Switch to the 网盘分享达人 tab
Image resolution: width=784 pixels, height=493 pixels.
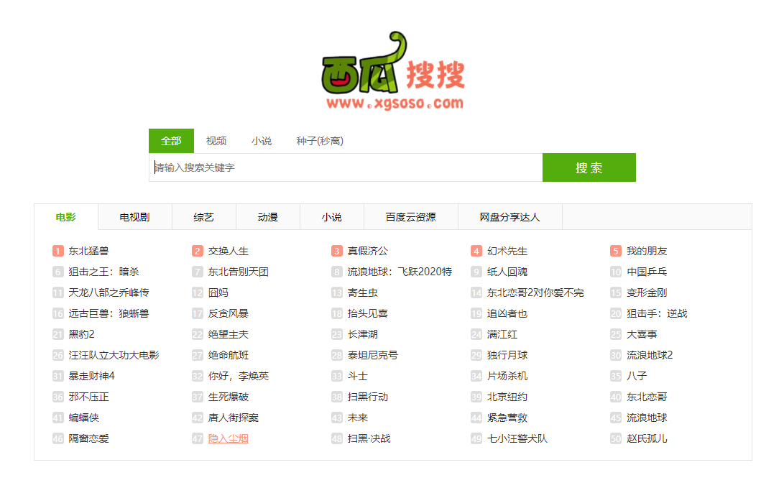pyautogui.click(x=511, y=216)
